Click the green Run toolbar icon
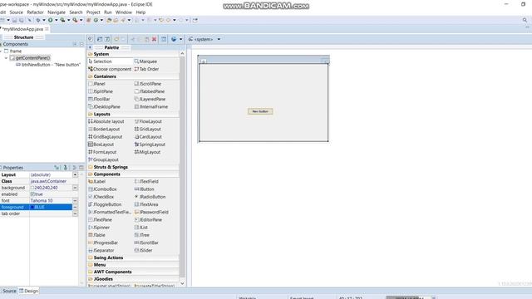The image size is (532, 299). tap(50, 20)
